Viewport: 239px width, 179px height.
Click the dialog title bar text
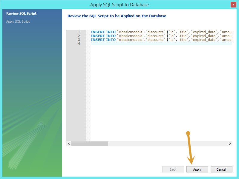coord(119,5)
